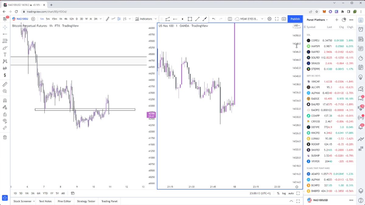Image resolution: width=365 pixels, height=205 pixels.
Task: Click the trash Remove Drawings icon
Action: pos(5,137)
